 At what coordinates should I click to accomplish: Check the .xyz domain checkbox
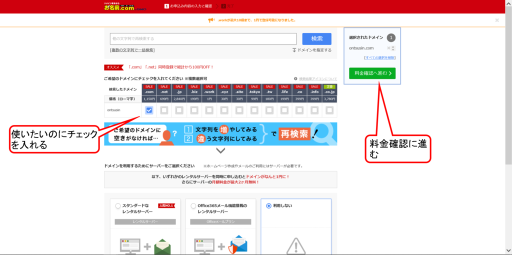[x=224, y=110]
